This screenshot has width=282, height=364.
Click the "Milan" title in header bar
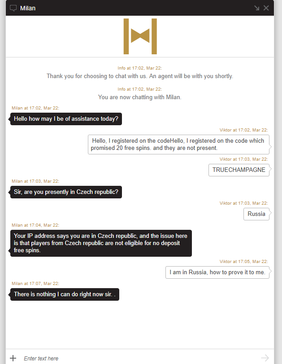[x=28, y=8]
